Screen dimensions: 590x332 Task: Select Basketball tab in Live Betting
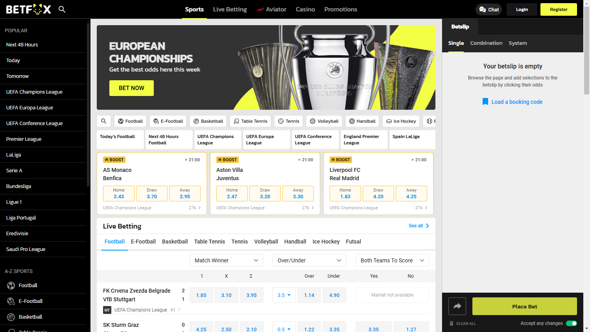point(175,242)
